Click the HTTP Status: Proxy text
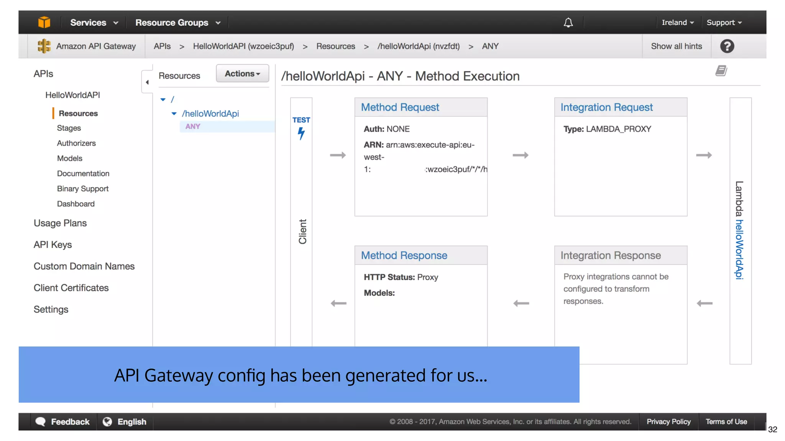The image size is (785, 441). coord(401,277)
